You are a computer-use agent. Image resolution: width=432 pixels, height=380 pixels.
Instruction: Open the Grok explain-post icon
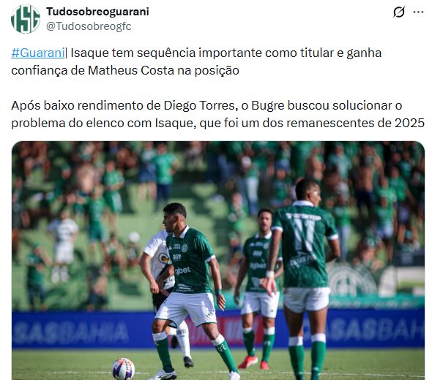click(x=399, y=12)
